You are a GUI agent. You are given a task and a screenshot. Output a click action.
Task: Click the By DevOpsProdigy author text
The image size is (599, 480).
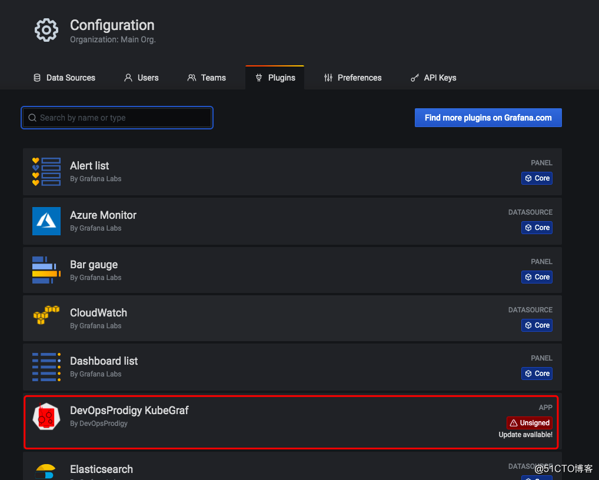99,424
